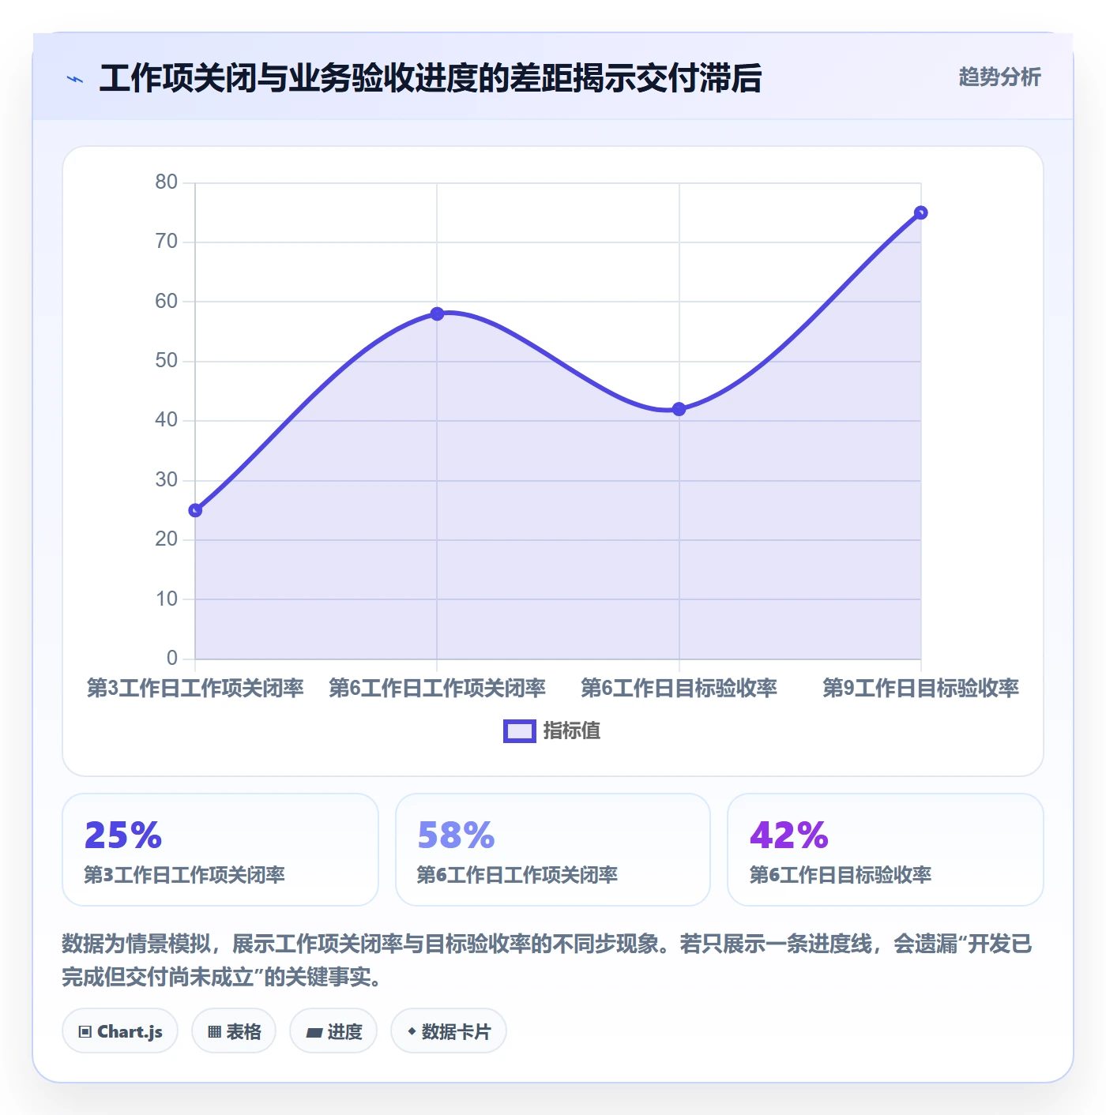Click the 42% stat card value
The image size is (1106, 1115).
tap(788, 835)
